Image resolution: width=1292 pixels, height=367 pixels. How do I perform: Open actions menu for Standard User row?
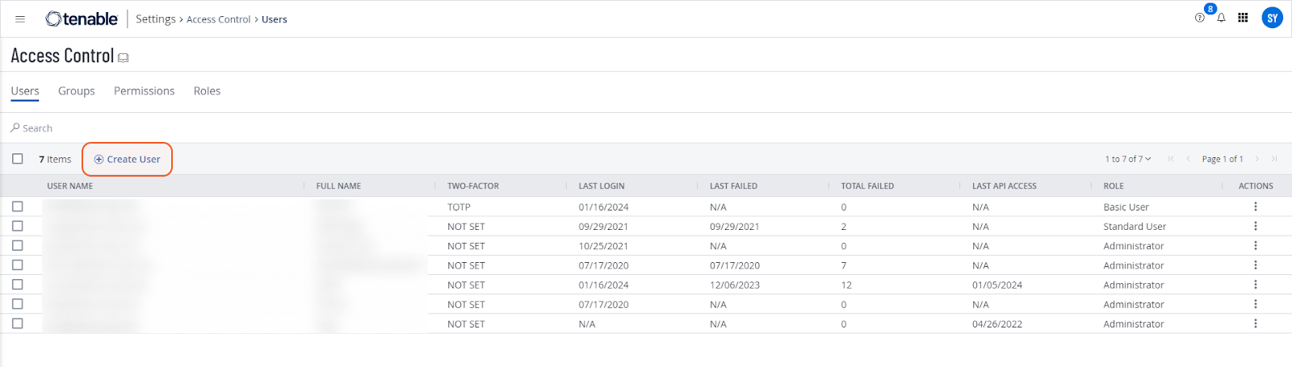coord(1255,227)
